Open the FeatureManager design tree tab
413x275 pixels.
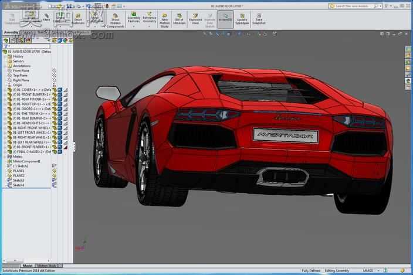[x=6, y=40]
